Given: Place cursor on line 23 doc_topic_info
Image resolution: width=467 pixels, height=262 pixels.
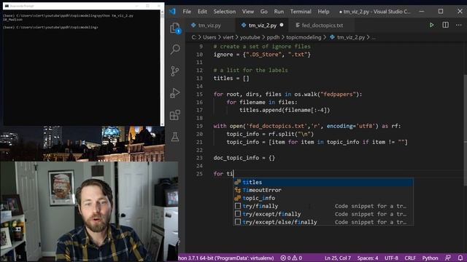Looking at the screenshot, I should pyautogui.click(x=236, y=158).
